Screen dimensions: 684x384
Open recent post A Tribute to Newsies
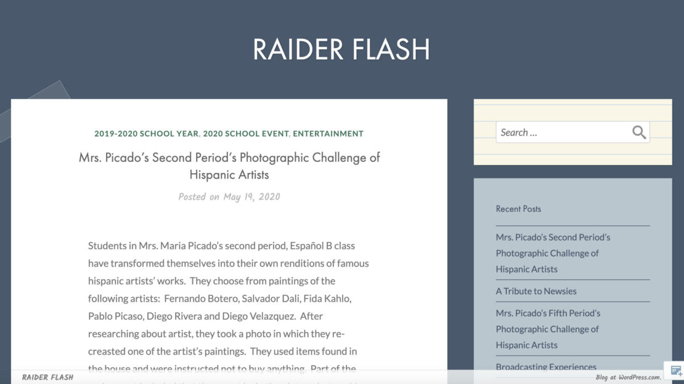pos(535,291)
